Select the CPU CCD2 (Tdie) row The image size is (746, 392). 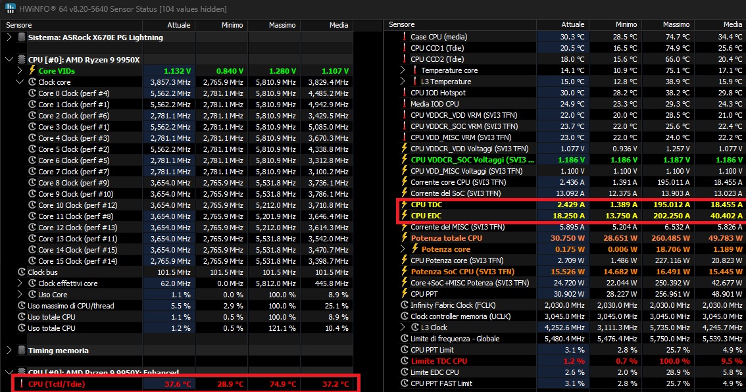tap(565, 59)
